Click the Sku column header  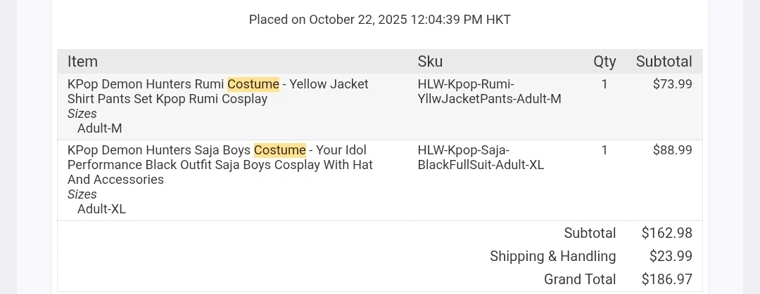[x=430, y=62]
